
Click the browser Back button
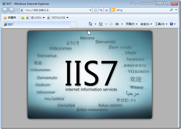(5, 10)
